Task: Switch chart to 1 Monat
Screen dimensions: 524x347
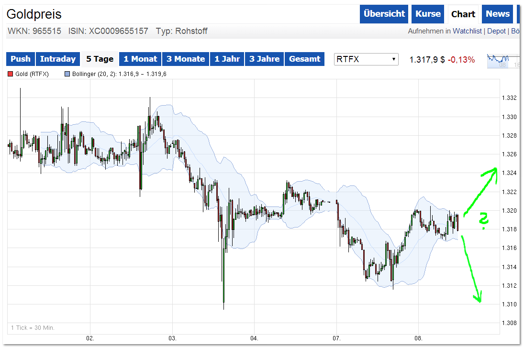Action: pos(140,59)
